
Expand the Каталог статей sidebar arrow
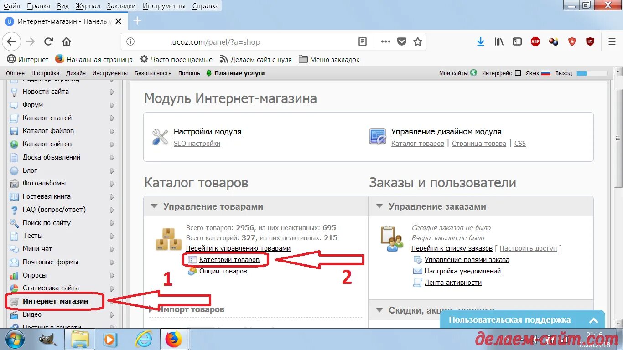pyautogui.click(x=112, y=118)
